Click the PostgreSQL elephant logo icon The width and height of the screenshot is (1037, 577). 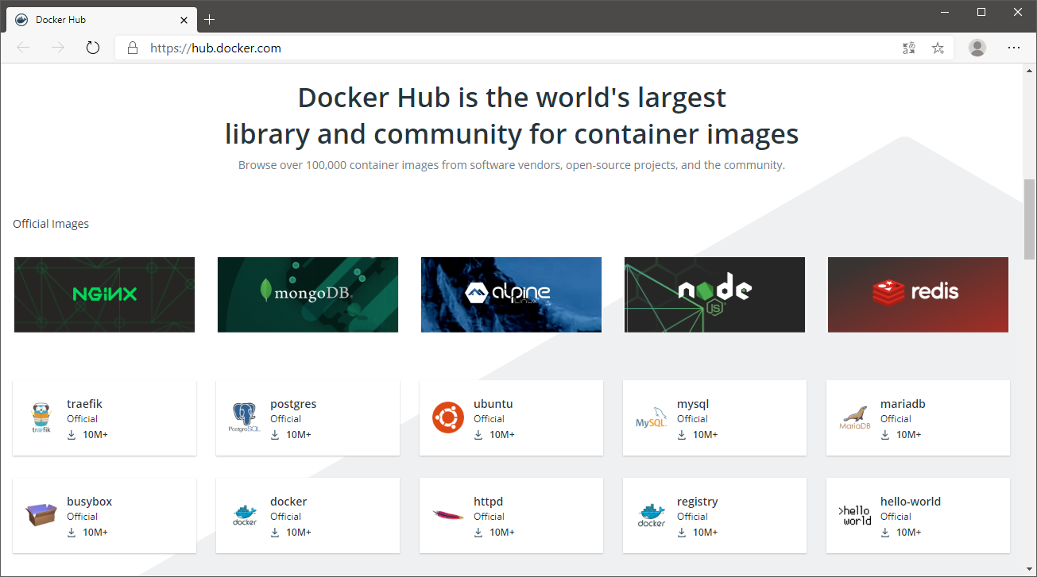(244, 417)
